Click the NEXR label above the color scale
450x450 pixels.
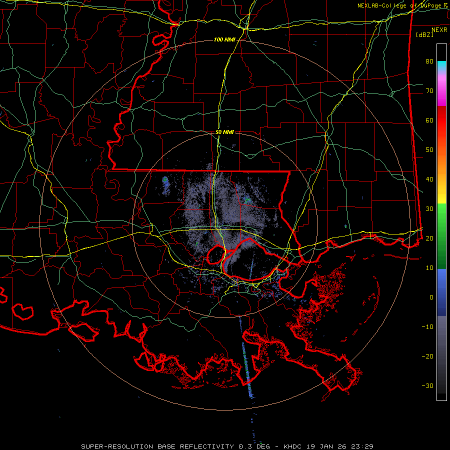(x=439, y=30)
